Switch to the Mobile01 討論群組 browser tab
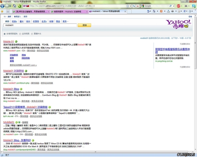Screen dimensions: 197x157 (70, 12)
